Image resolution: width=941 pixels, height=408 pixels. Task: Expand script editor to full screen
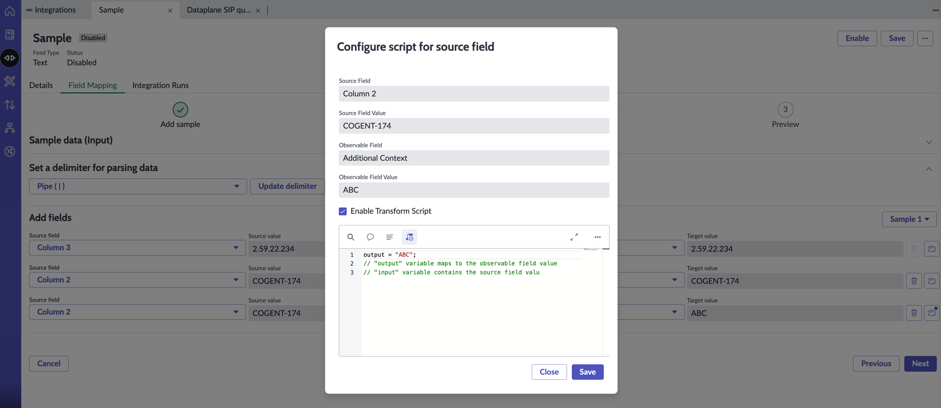click(574, 237)
